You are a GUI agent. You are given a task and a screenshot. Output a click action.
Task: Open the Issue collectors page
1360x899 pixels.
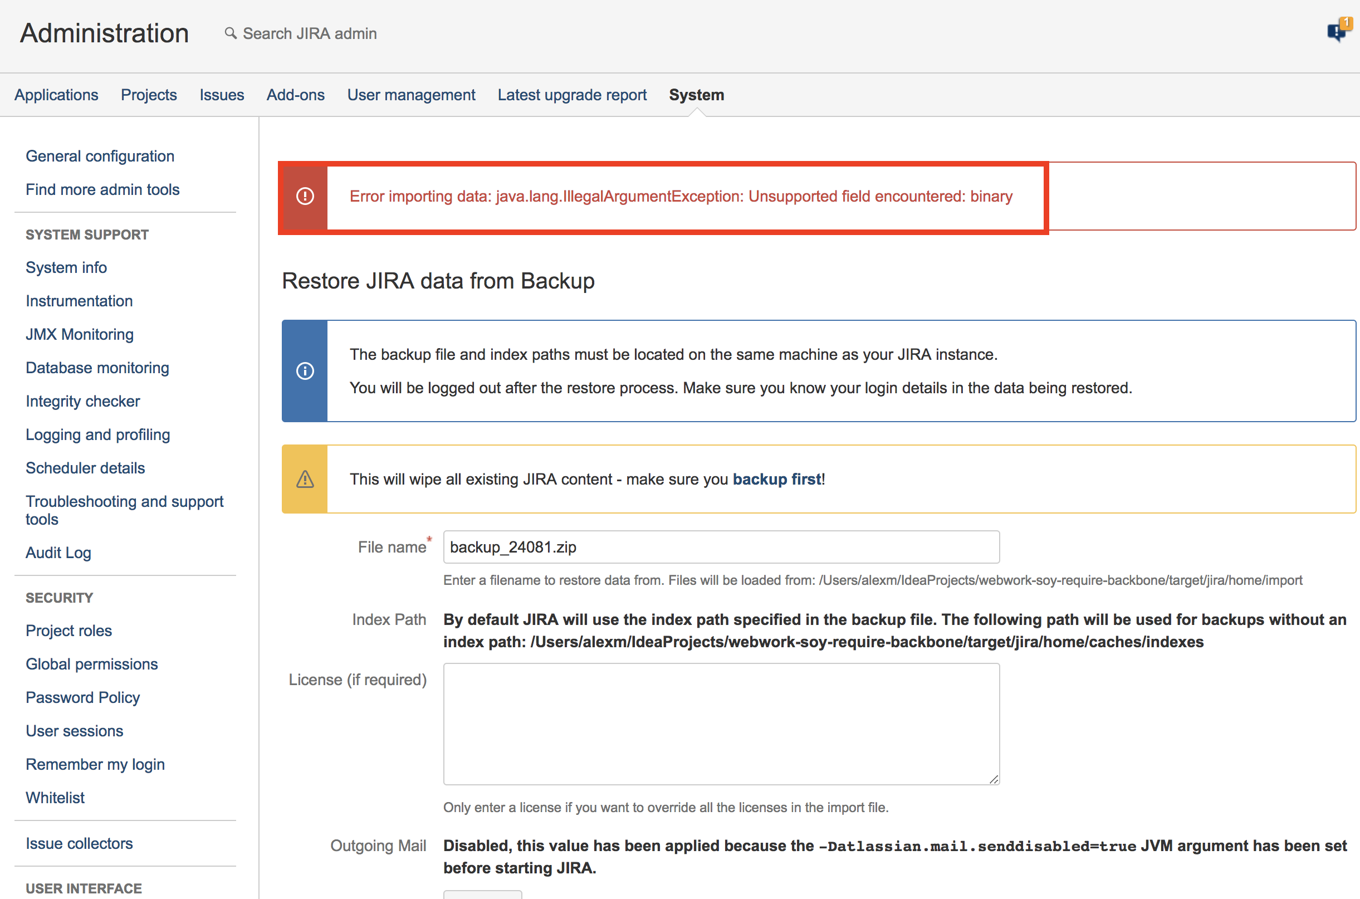79,843
